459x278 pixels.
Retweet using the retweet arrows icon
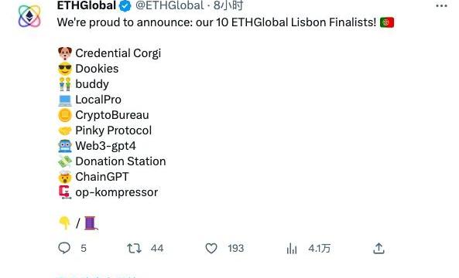(134, 249)
